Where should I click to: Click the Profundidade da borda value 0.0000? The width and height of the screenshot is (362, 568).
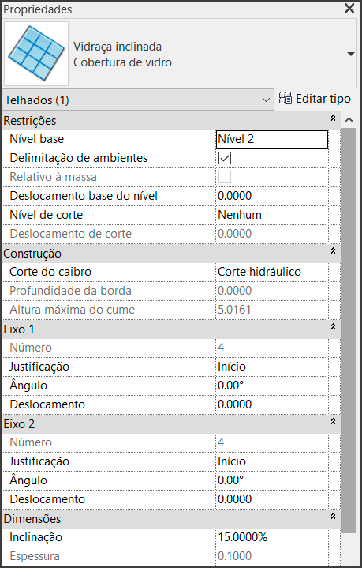(x=272, y=291)
